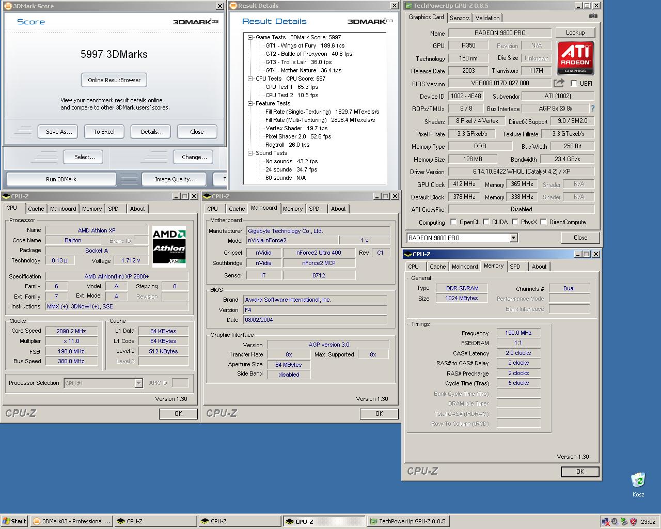Click the Result Details title bar icon

[234, 6]
